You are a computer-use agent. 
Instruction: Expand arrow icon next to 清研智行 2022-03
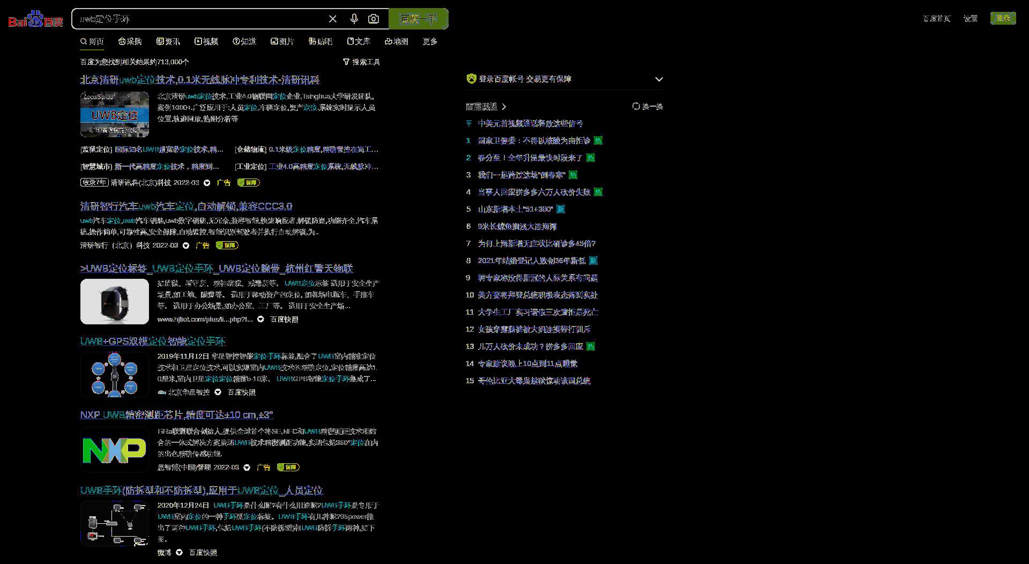point(186,246)
